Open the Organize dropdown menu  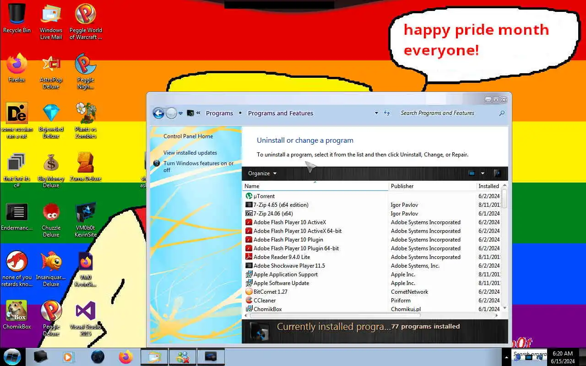[x=262, y=173]
